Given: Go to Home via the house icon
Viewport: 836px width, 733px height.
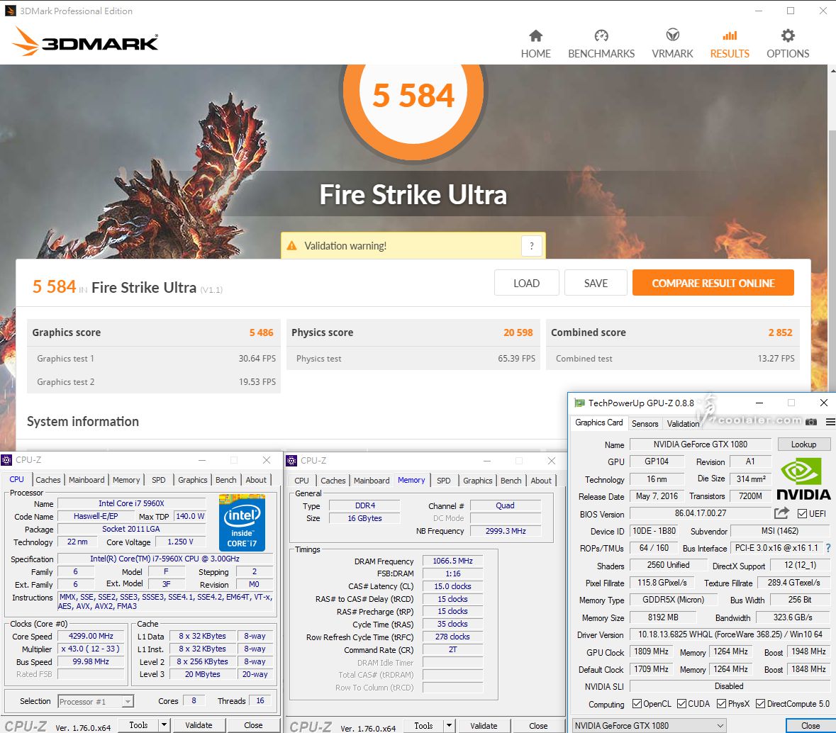Looking at the screenshot, I should tap(536, 35).
